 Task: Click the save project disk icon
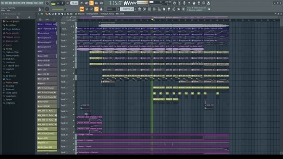[x=194, y=3]
